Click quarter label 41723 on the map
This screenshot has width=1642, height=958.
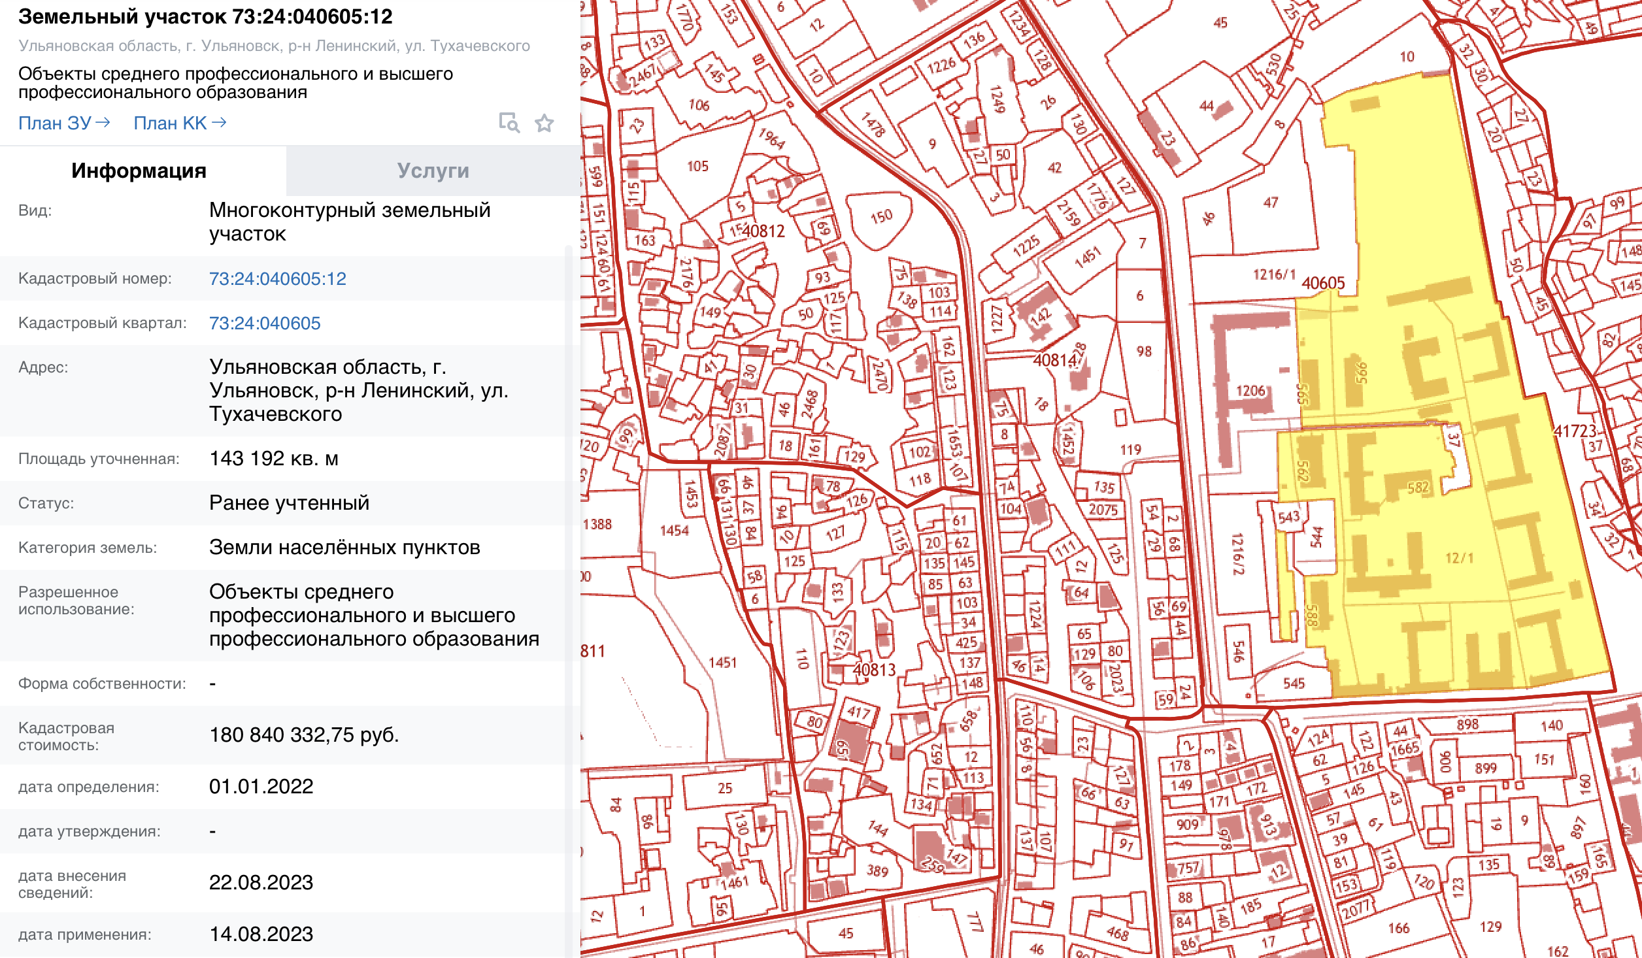coord(1575,431)
